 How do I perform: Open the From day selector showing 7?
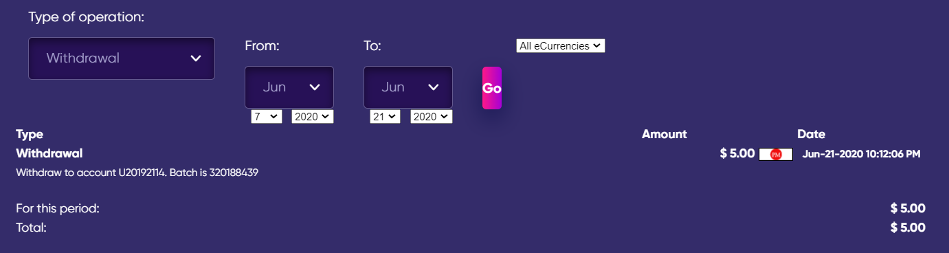pyautogui.click(x=267, y=117)
